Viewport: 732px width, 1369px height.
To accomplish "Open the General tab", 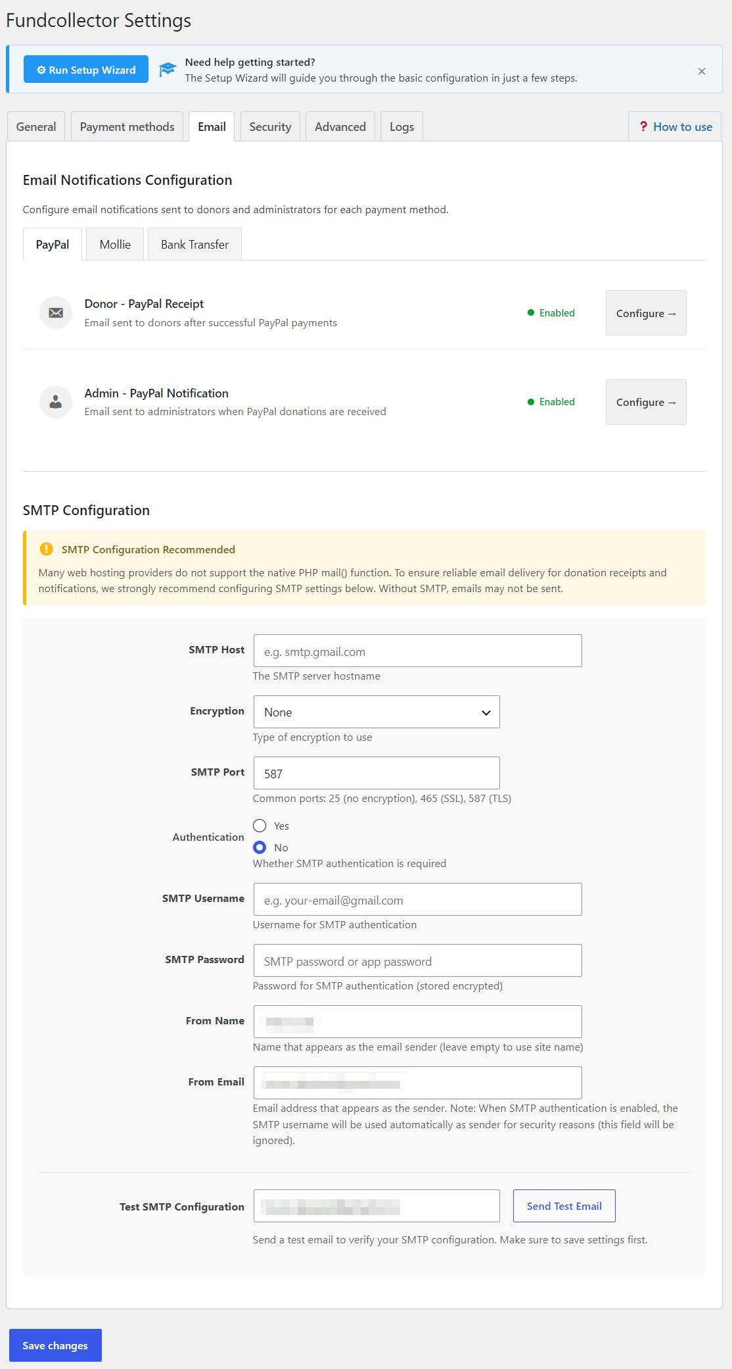I will pos(36,126).
